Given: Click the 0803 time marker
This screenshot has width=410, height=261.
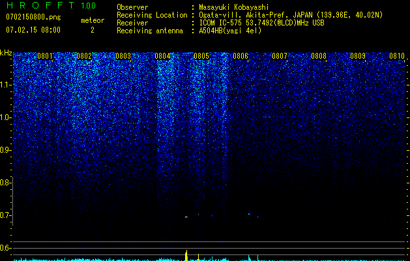Looking at the screenshot, I should (123, 56).
